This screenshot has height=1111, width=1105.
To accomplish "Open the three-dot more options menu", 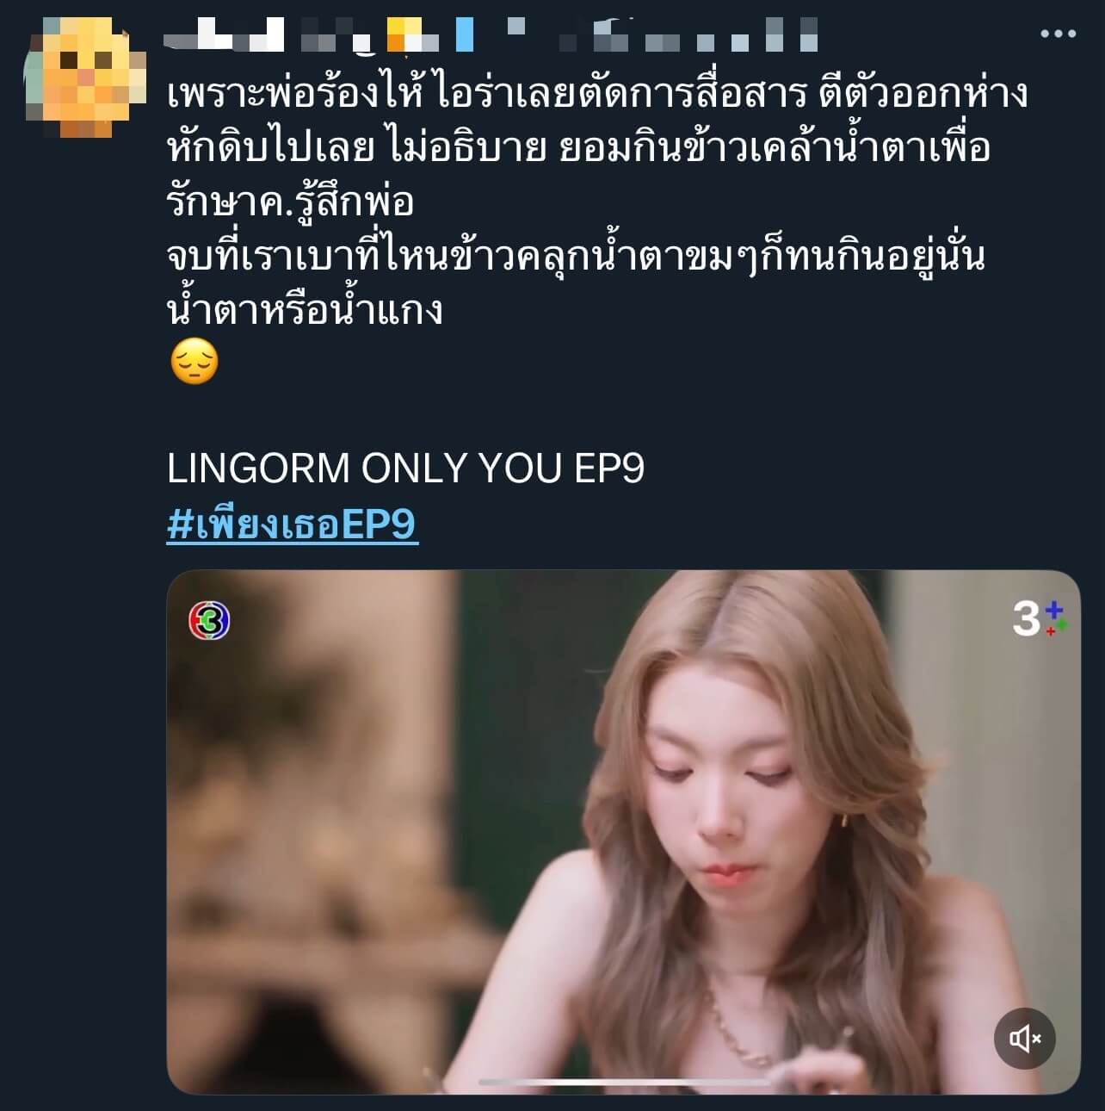I will pos(1058,34).
